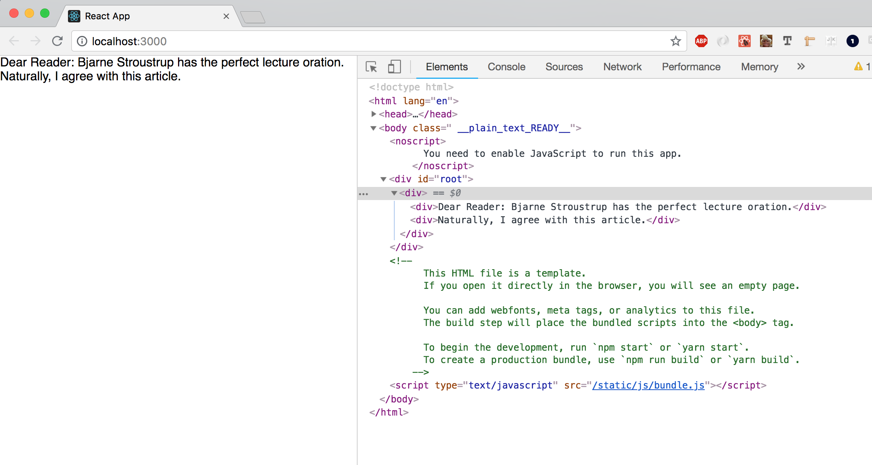Image resolution: width=872 pixels, height=465 pixels.
Task: Open a new browser tab
Action: 253,17
